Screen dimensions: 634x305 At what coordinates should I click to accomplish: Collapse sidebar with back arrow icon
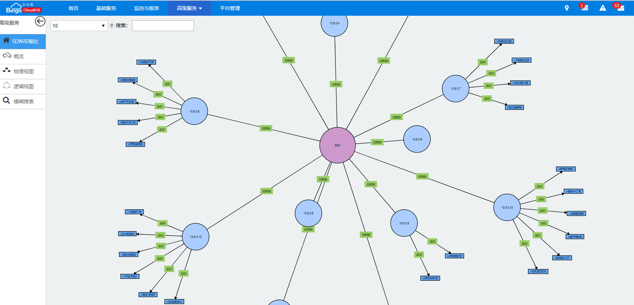[40, 21]
